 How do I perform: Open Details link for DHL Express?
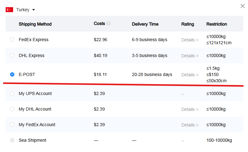coord(190,56)
